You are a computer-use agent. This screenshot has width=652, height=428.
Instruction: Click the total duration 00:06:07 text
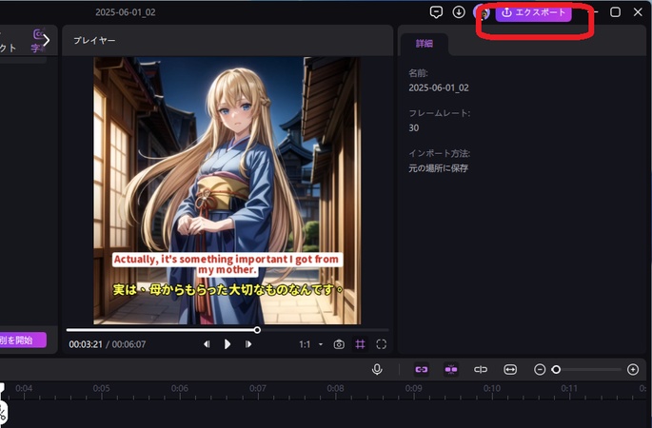[128, 344]
